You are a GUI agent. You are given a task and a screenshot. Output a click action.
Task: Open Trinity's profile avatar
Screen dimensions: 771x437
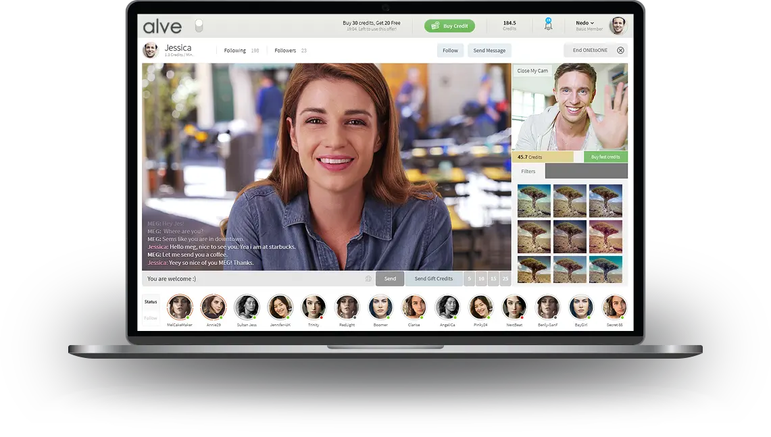point(314,307)
